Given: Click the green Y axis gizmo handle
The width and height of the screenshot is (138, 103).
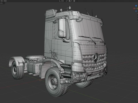Looking at the screenshot, I should [x=138, y=9].
